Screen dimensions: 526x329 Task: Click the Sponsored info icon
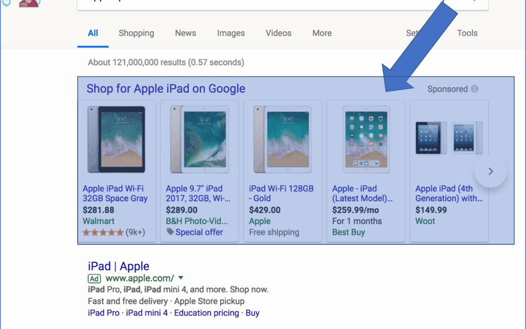pyautogui.click(x=474, y=89)
